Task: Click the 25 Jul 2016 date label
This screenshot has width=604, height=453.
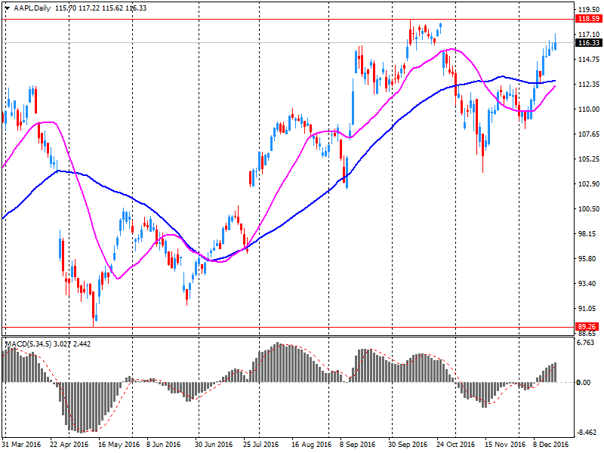Action: (x=260, y=444)
